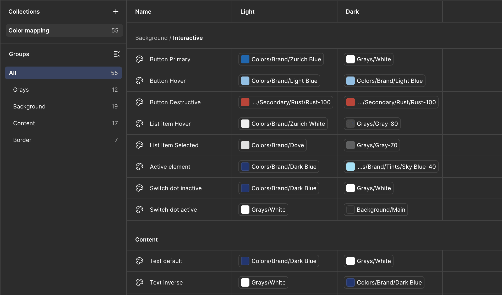Click Light-mode Light Blue swatch for Button Hover
This screenshot has width=502, height=295.
pyautogui.click(x=245, y=81)
